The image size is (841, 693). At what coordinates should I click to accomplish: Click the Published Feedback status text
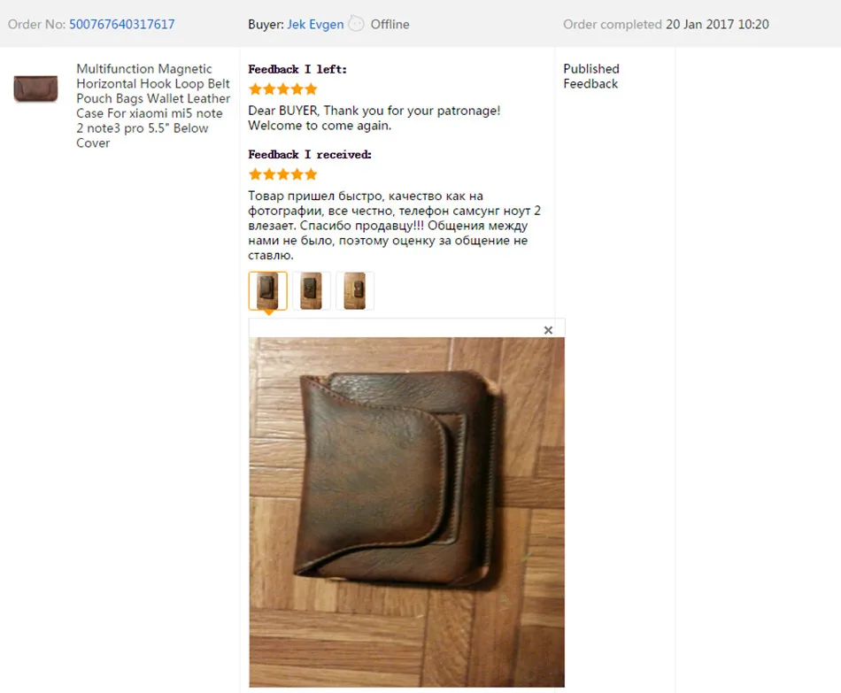(591, 76)
